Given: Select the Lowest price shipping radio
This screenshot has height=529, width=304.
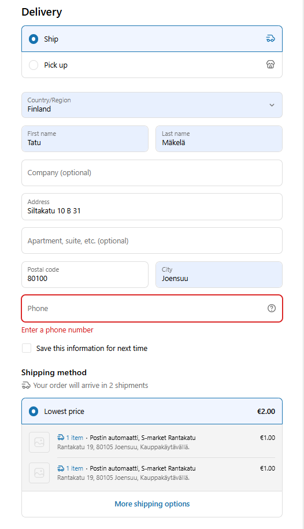Looking at the screenshot, I should click(x=34, y=411).
